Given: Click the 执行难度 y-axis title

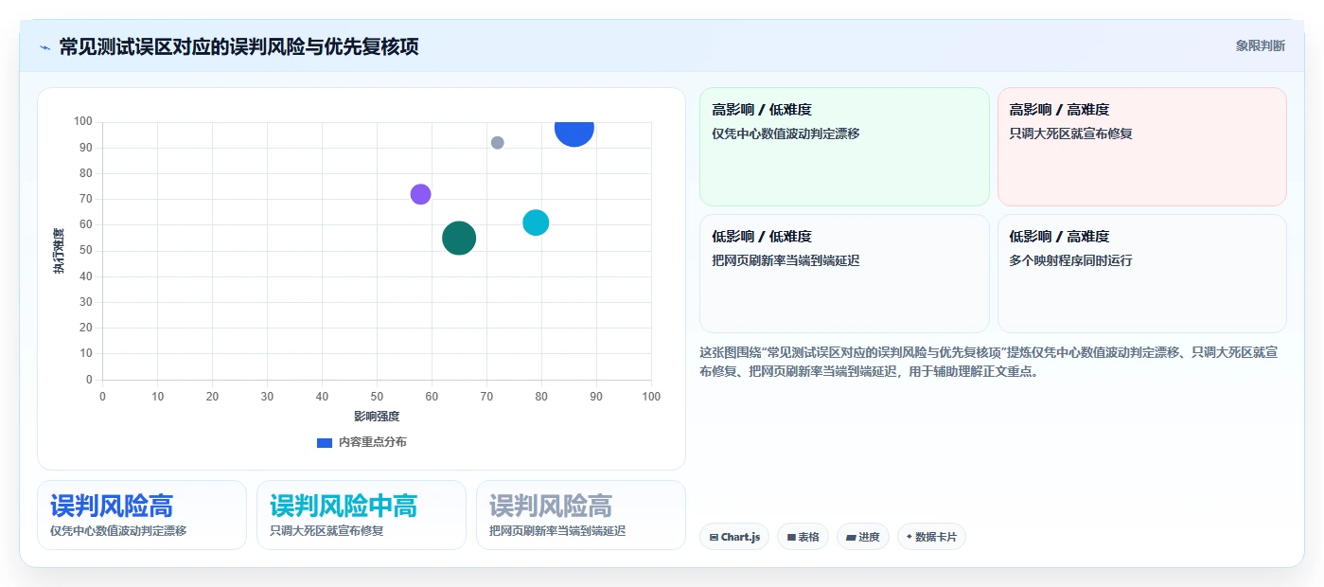Looking at the screenshot, I should click(x=59, y=251).
